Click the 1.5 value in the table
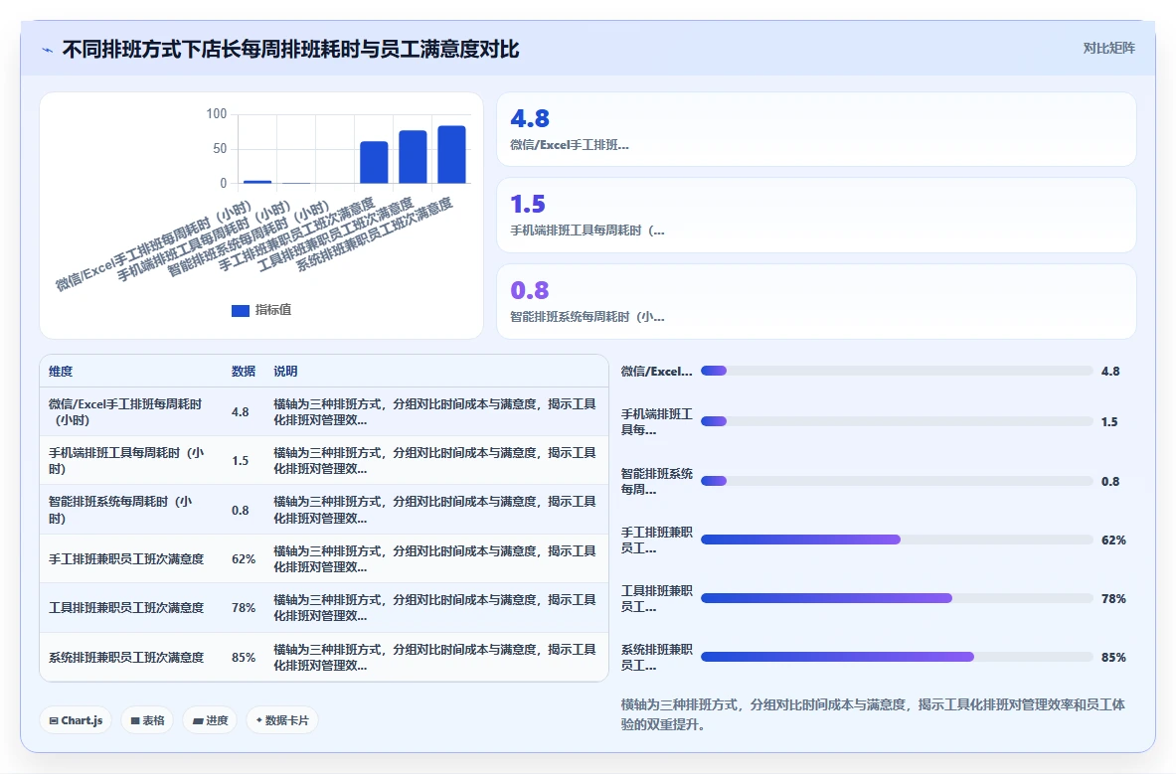Image resolution: width=1176 pixels, height=774 pixels. click(240, 460)
